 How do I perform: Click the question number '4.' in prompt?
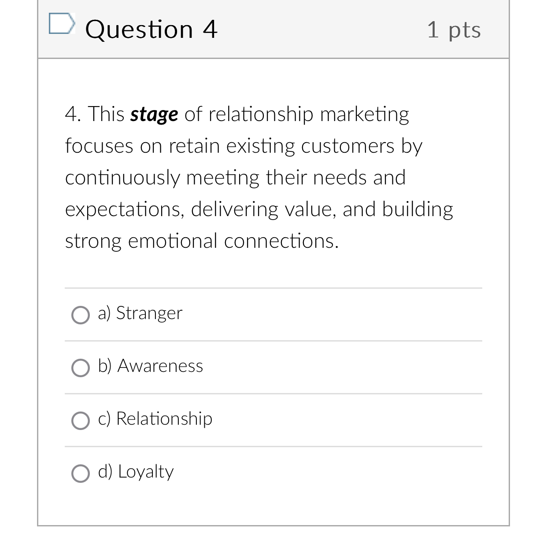click(73, 114)
